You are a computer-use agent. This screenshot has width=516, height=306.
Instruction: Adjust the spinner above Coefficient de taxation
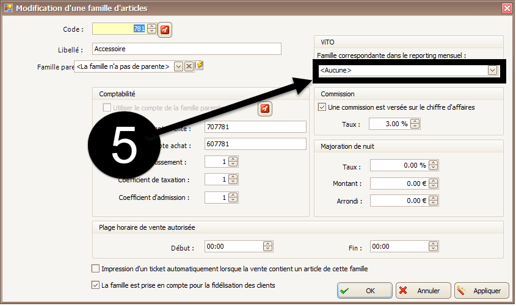tap(233, 162)
